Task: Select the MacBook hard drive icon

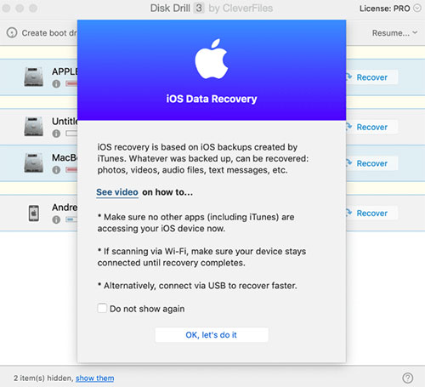Action: pos(34,162)
